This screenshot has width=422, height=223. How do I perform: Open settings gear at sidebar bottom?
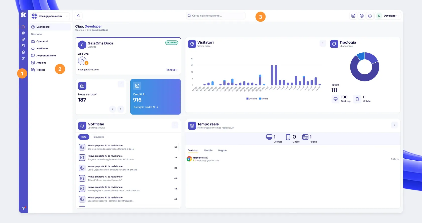pyautogui.click(x=23, y=208)
